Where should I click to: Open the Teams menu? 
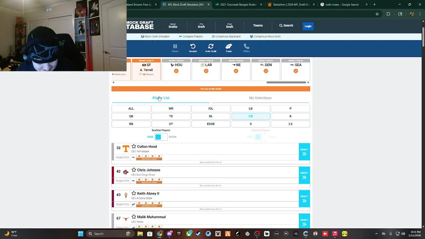pos(258,26)
